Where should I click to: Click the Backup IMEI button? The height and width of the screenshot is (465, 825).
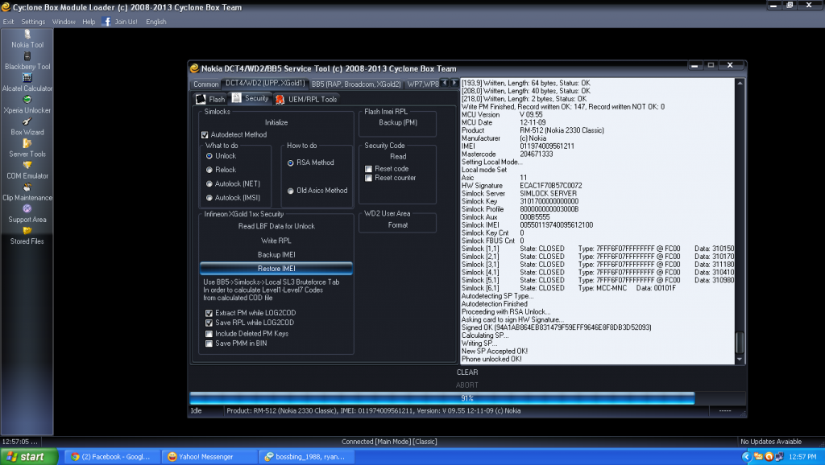[x=276, y=254]
